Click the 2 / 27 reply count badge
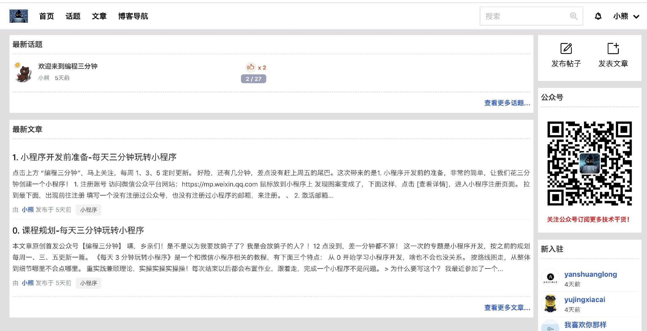This screenshot has width=647, height=331. point(254,79)
